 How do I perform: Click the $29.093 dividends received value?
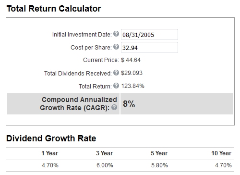tap(132, 73)
